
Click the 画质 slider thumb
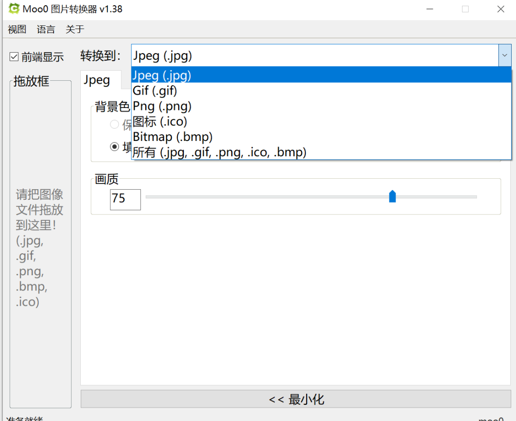392,196
